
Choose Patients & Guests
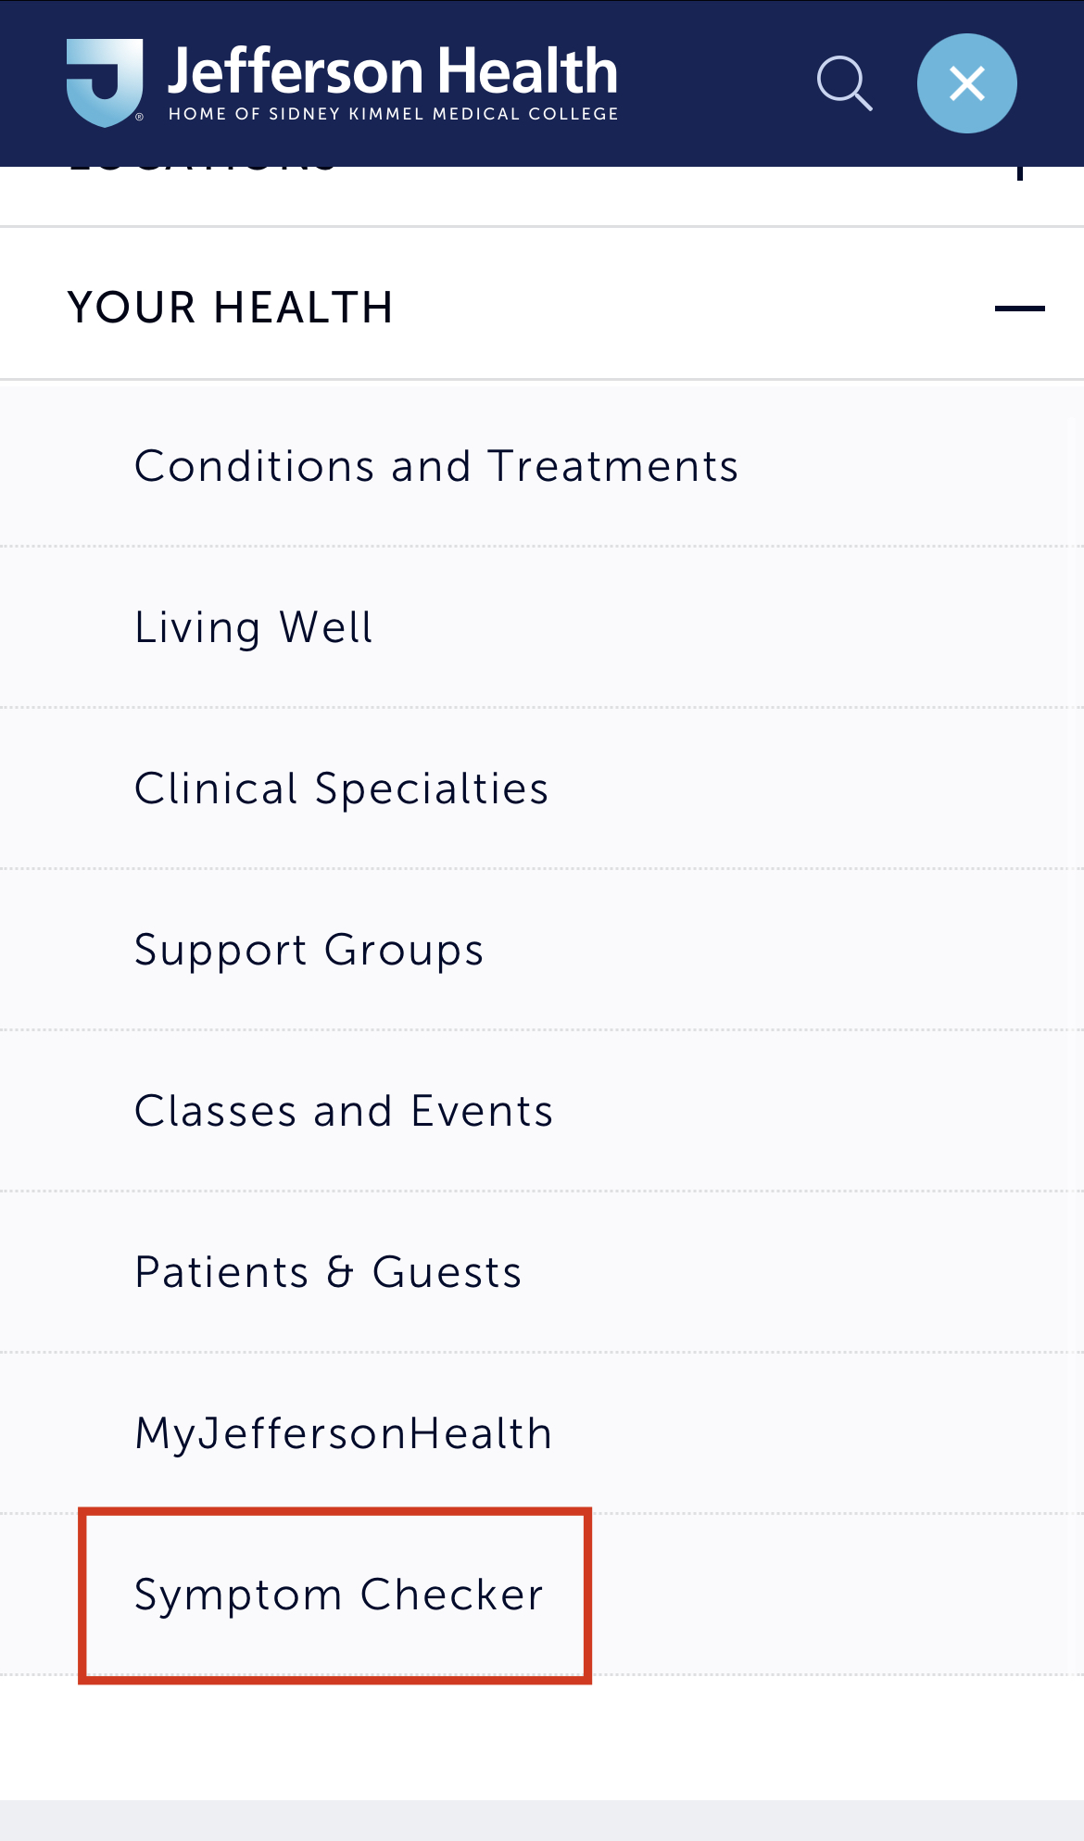[x=328, y=1272]
